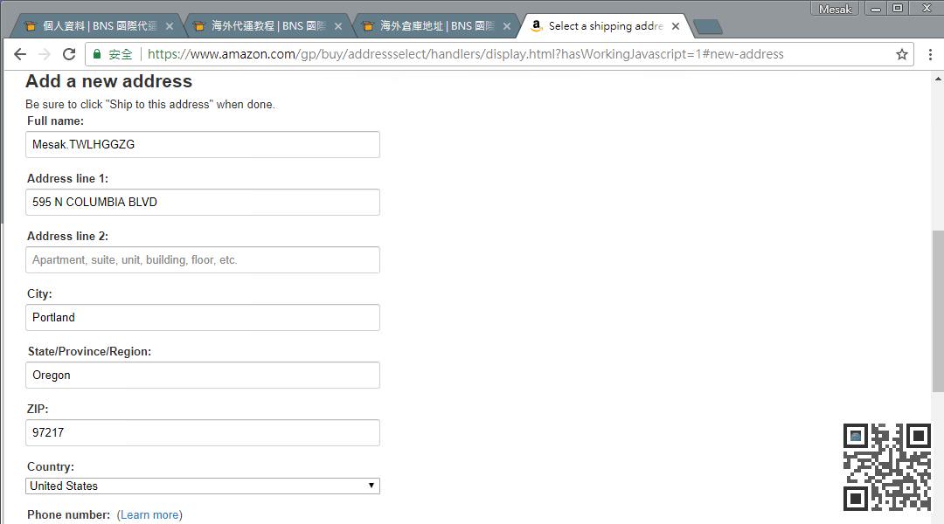Screen dimensions: 944x524
Task: Open the Country dropdown showing United States
Action: coord(202,486)
